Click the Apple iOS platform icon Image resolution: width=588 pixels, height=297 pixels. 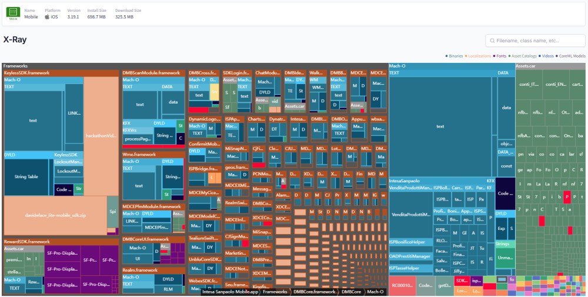(x=47, y=17)
